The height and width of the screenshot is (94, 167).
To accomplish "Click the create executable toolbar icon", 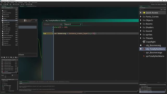I will tap(10, 4).
